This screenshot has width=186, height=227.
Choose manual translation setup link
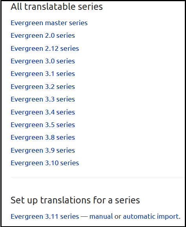tap(101, 216)
